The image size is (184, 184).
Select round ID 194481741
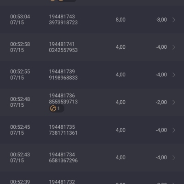pos(62,44)
